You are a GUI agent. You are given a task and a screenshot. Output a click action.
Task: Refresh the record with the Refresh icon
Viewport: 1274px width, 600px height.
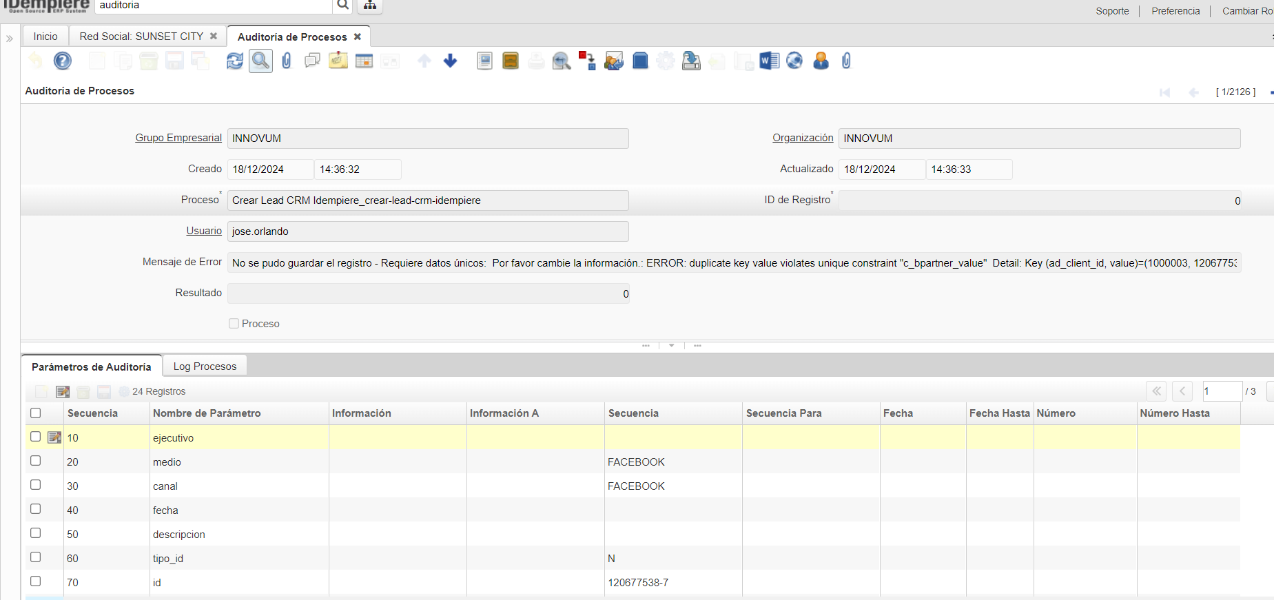[235, 61]
